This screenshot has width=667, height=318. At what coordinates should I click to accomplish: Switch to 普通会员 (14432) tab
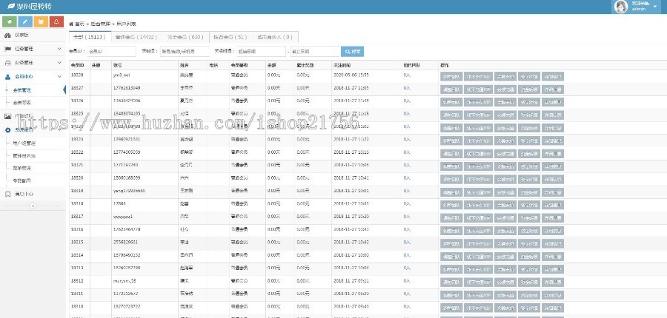pyautogui.click(x=136, y=37)
